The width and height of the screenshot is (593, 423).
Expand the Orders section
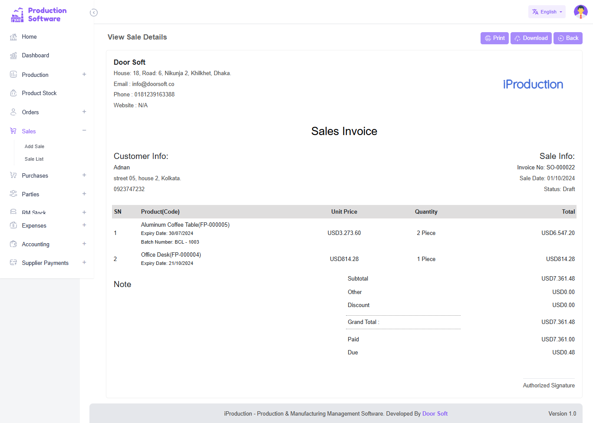pyautogui.click(x=84, y=112)
